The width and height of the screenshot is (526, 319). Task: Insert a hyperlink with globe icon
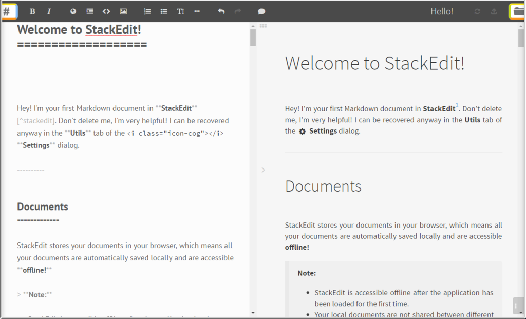73,11
